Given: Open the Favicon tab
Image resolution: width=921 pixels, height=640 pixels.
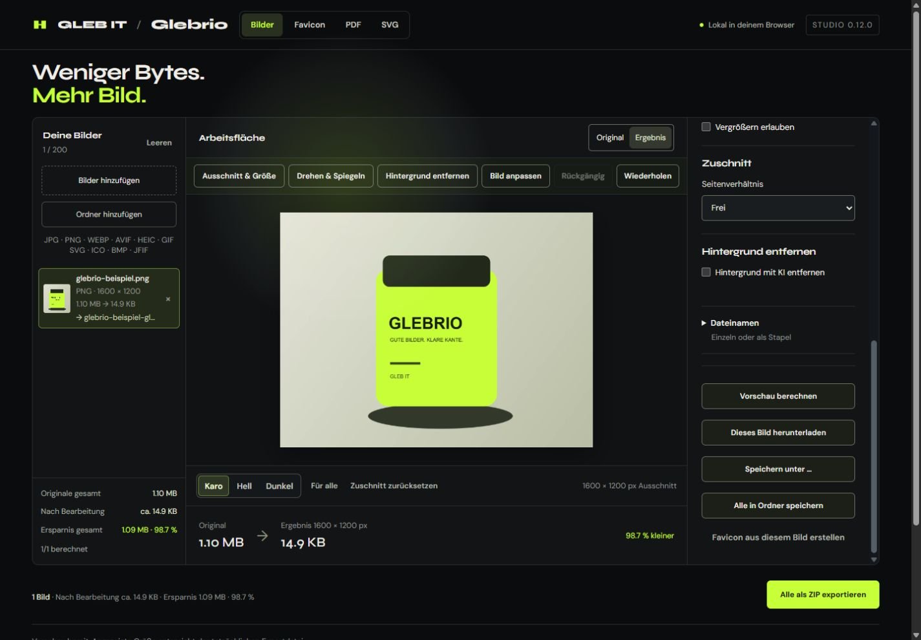Looking at the screenshot, I should tap(310, 25).
